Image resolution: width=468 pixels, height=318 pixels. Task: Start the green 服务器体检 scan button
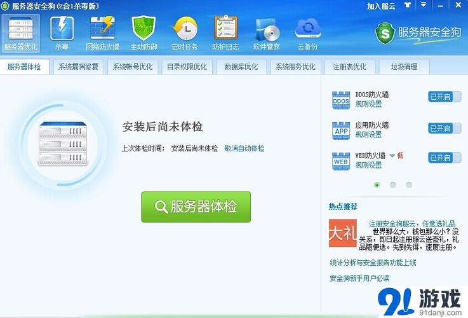click(196, 207)
